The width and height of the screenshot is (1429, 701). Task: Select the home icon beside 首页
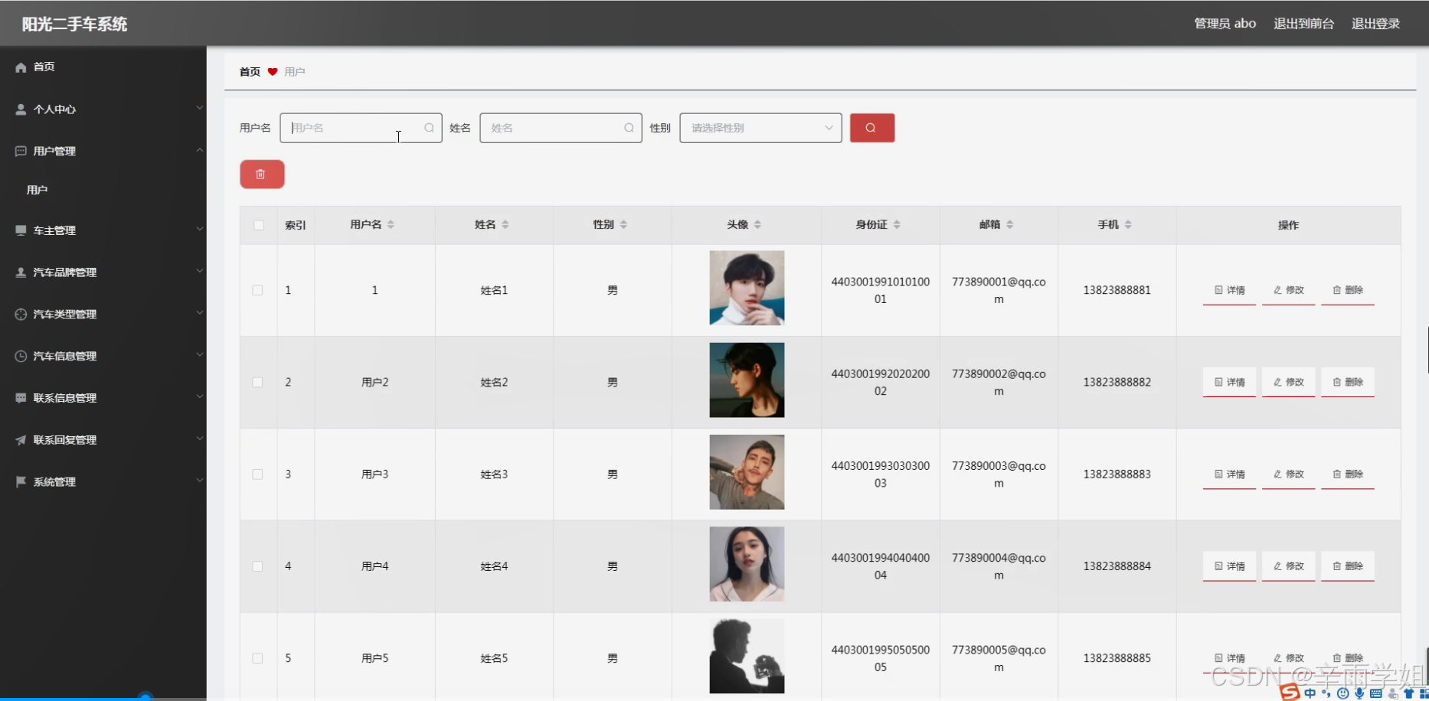[21, 67]
